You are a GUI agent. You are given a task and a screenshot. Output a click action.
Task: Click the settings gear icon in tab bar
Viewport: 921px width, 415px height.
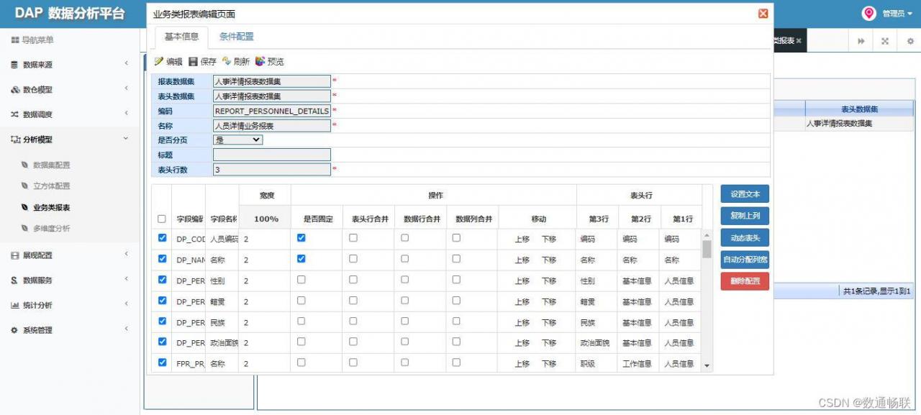point(910,41)
